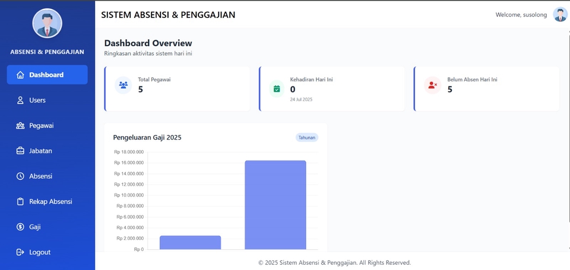Click the Rekap Absensi clipboard icon

tap(20, 202)
